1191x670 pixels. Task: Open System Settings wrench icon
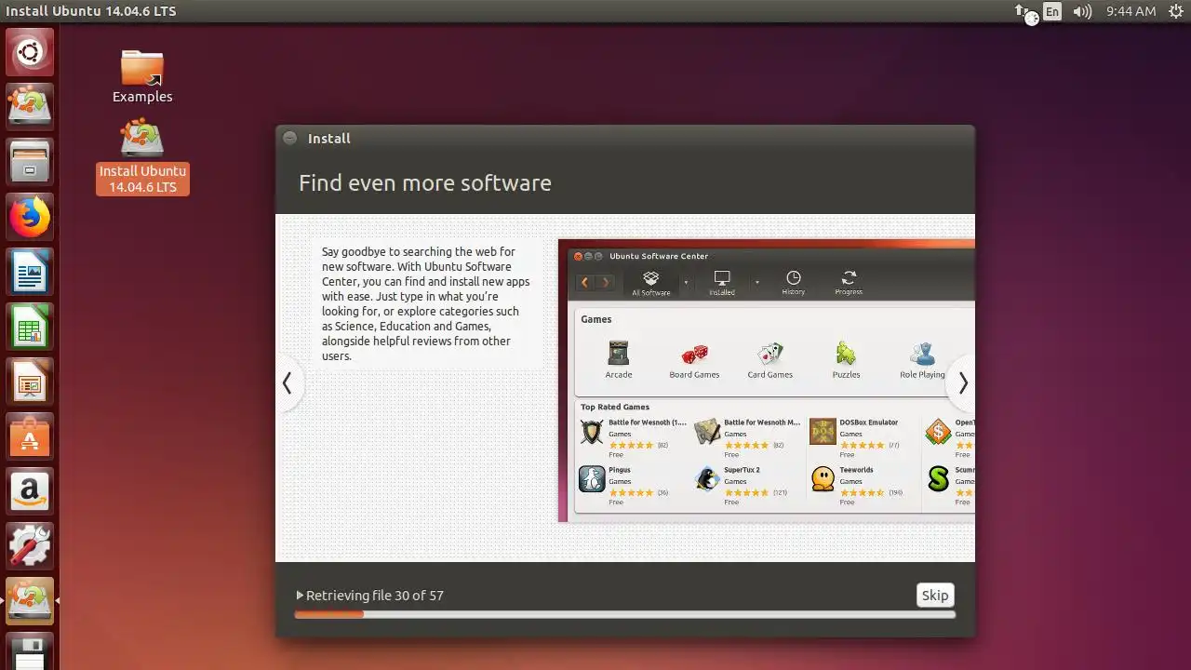click(30, 546)
